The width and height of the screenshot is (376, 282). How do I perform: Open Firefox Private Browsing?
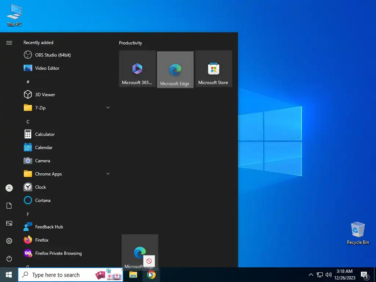66,253
